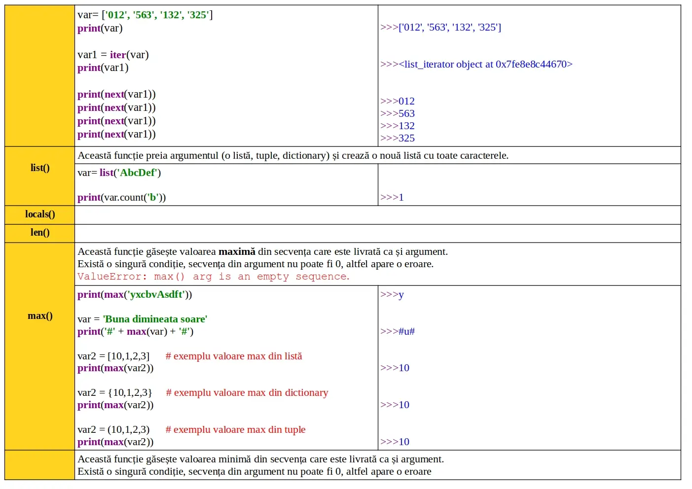This screenshot has height=489, width=692.
Task: Click the output >>>y
Action: point(392,294)
